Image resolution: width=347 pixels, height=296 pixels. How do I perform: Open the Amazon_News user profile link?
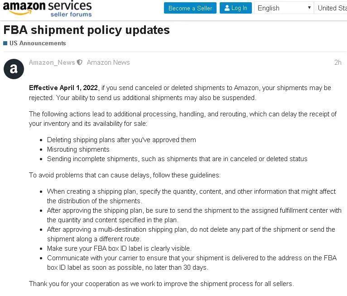pos(52,62)
